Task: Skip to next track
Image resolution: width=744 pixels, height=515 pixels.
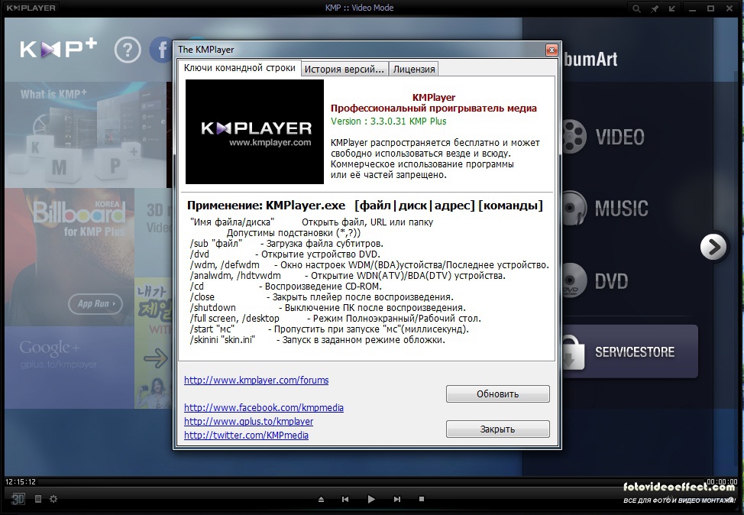Action: [x=397, y=500]
